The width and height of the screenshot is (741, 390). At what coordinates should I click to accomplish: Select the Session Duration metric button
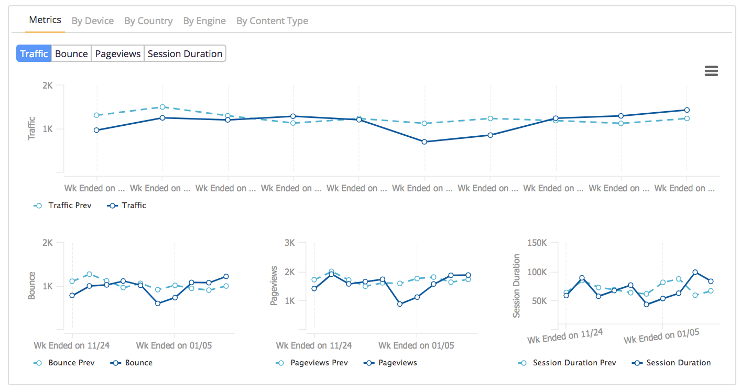pyautogui.click(x=185, y=53)
